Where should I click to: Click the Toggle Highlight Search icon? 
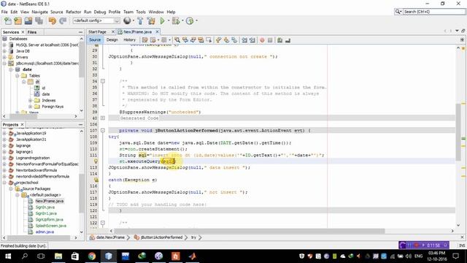pyautogui.click(x=201, y=40)
